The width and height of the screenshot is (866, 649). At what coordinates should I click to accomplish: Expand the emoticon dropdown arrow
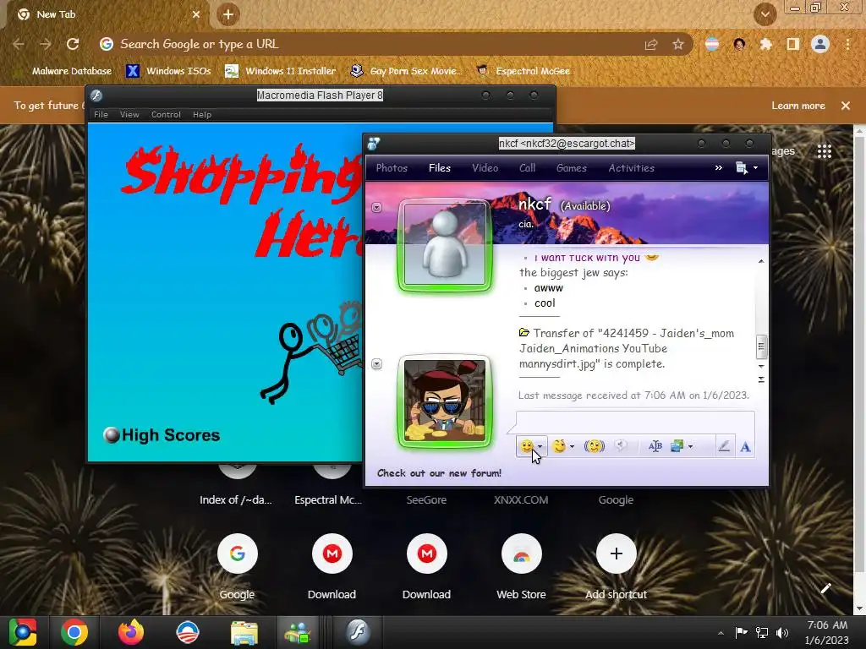click(x=540, y=446)
